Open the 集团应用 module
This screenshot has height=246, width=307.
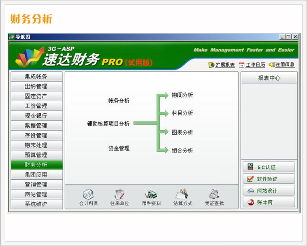[x=36, y=175]
